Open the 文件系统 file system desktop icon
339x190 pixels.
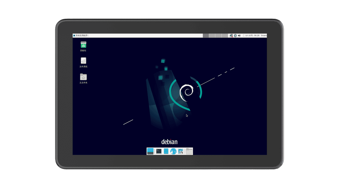(83, 61)
